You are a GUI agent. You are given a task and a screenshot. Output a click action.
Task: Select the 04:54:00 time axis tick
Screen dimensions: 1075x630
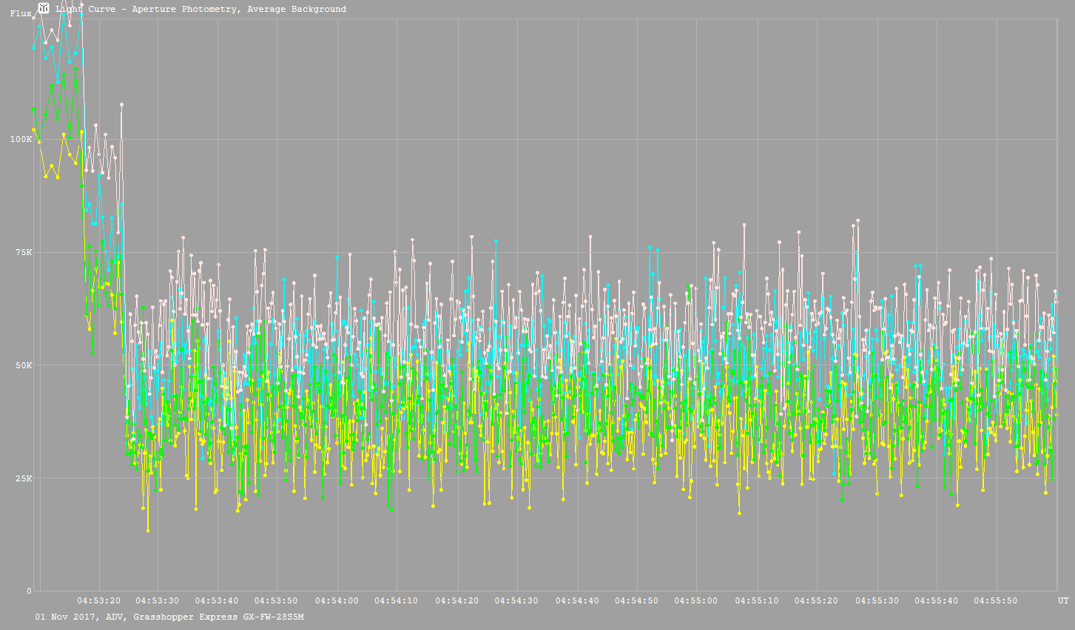[x=337, y=601]
